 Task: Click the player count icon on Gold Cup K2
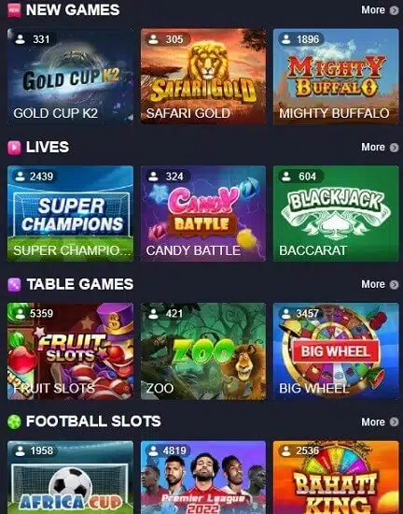click(21, 39)
